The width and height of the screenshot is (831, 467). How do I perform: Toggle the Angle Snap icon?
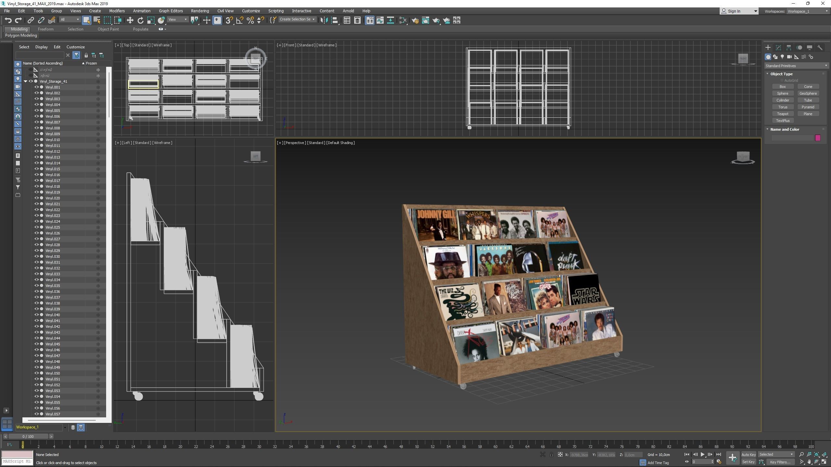point(240,20)
